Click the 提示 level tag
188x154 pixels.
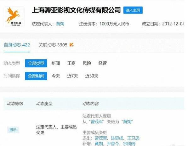click(13, 130)
